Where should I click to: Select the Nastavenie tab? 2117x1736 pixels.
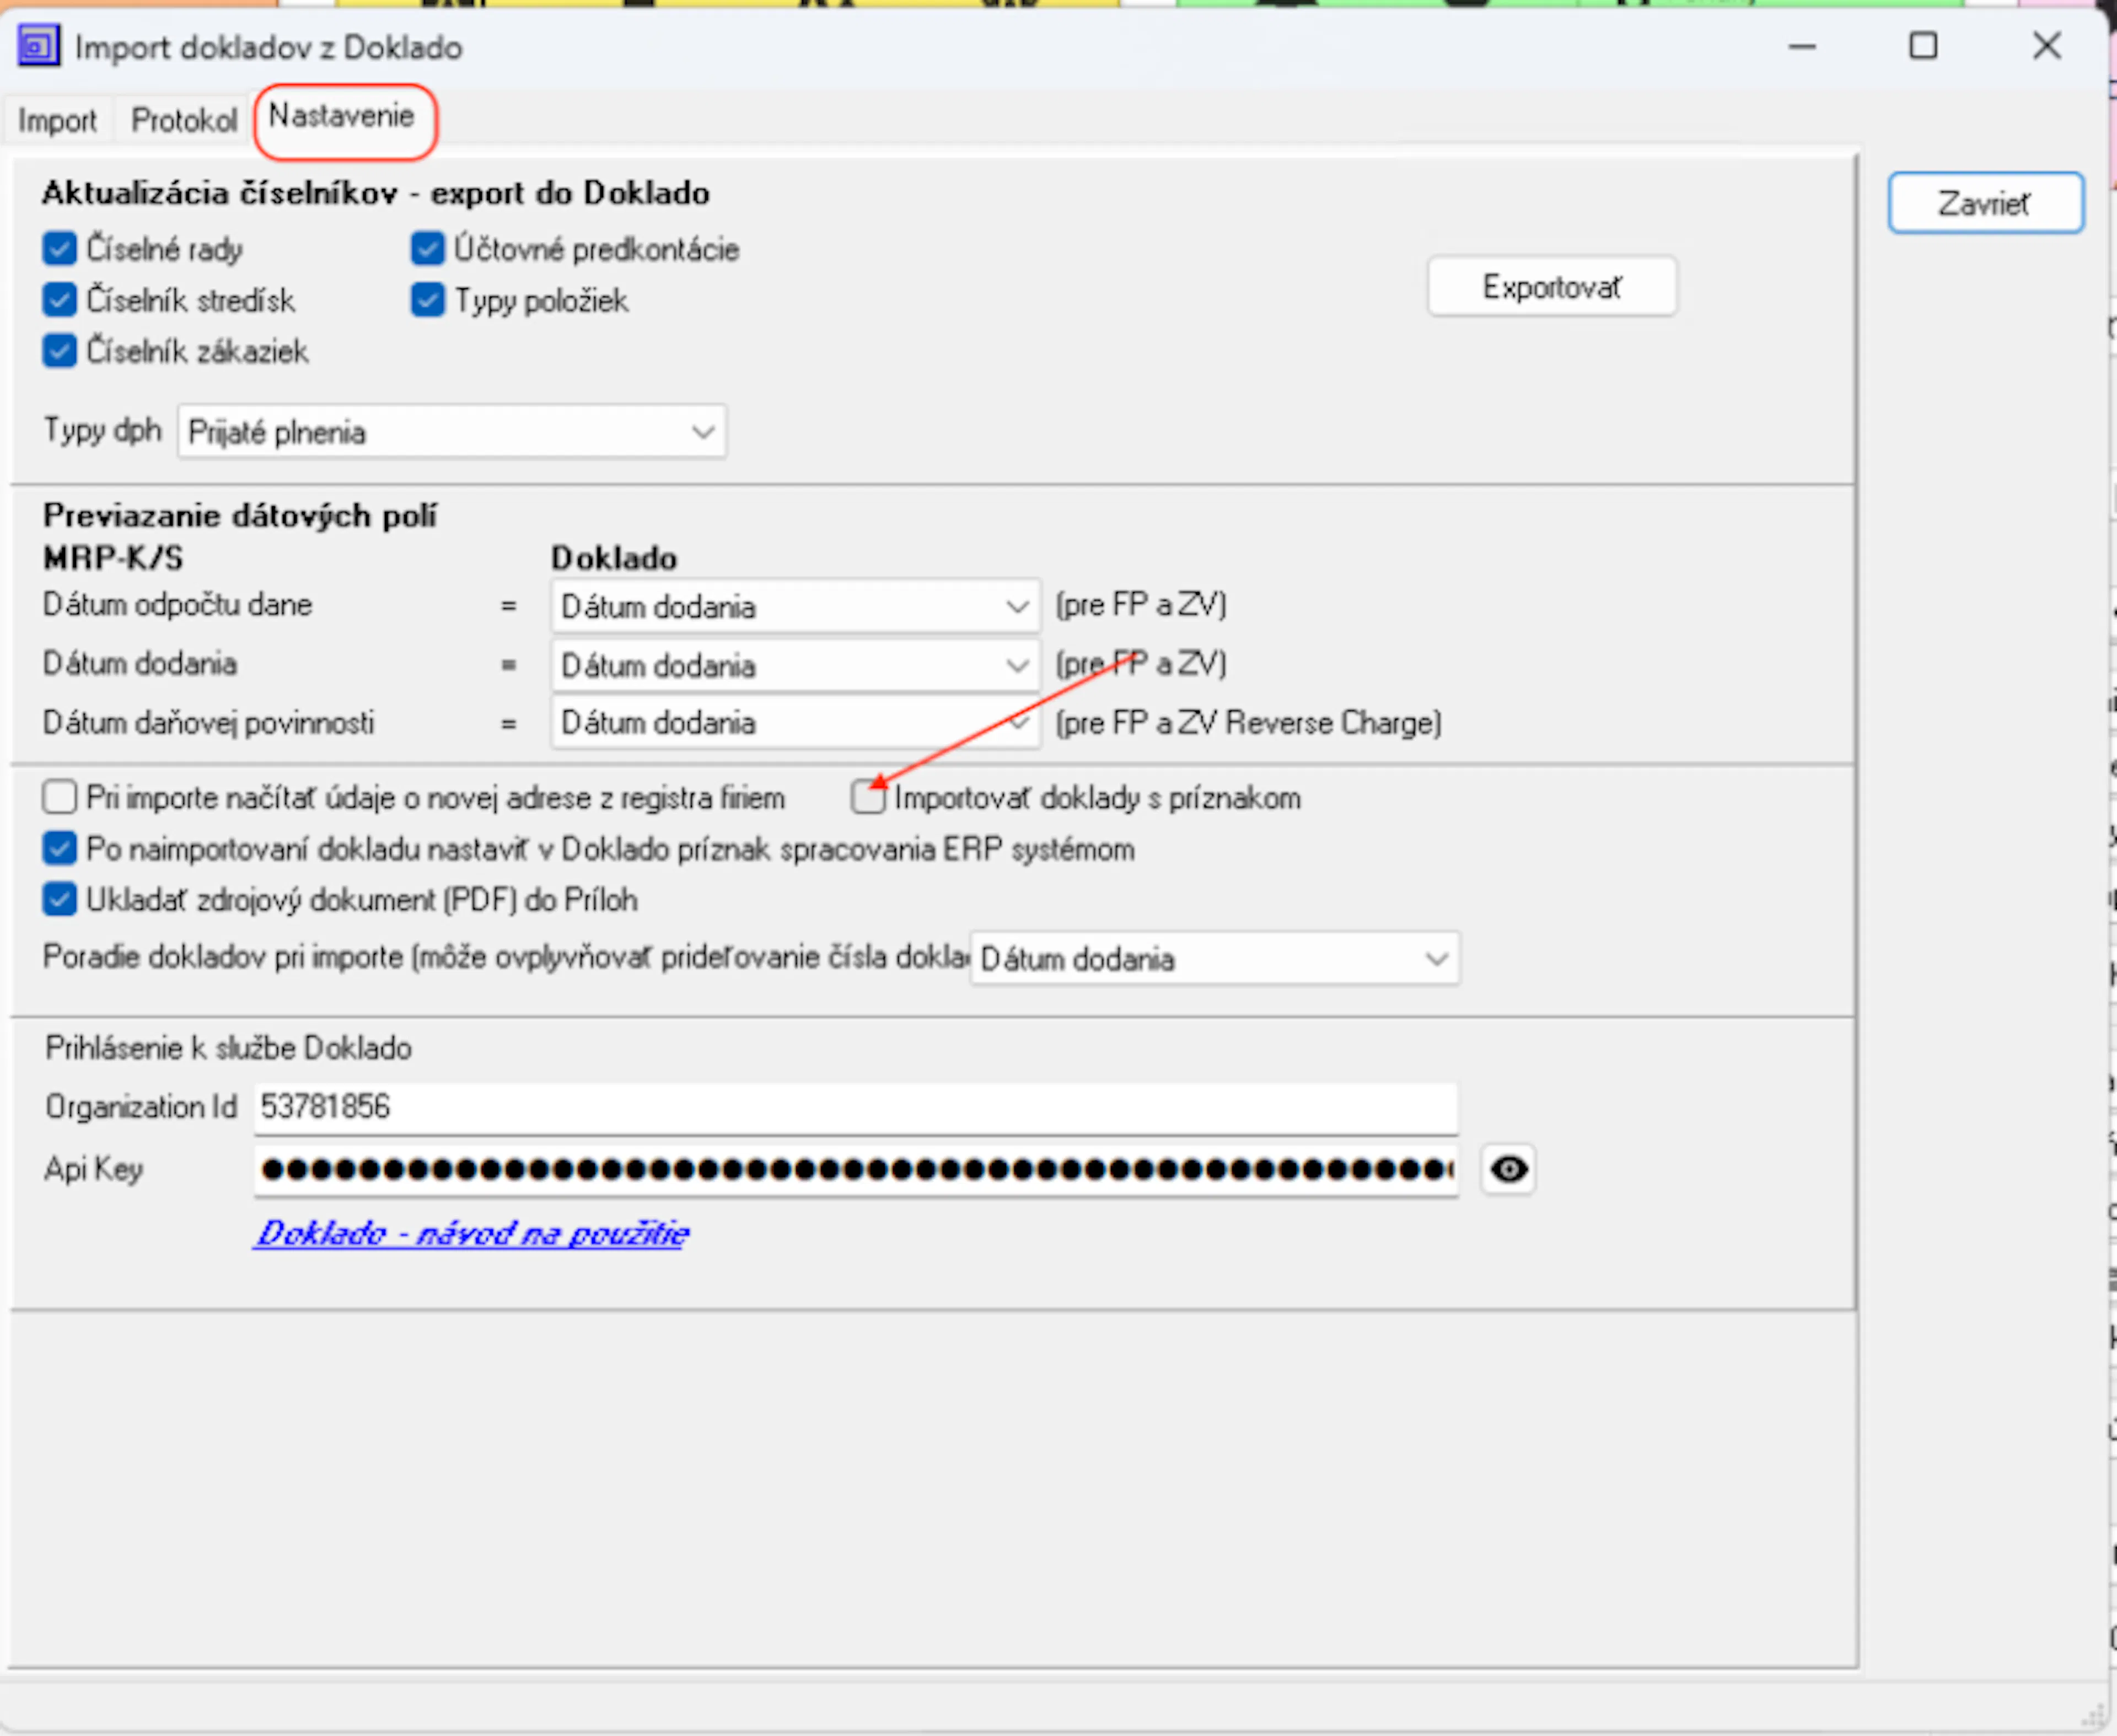point(342,117)
